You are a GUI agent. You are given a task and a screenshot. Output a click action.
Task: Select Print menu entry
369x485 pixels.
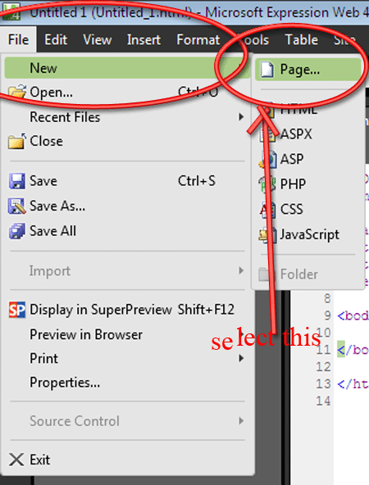(127, 359)
